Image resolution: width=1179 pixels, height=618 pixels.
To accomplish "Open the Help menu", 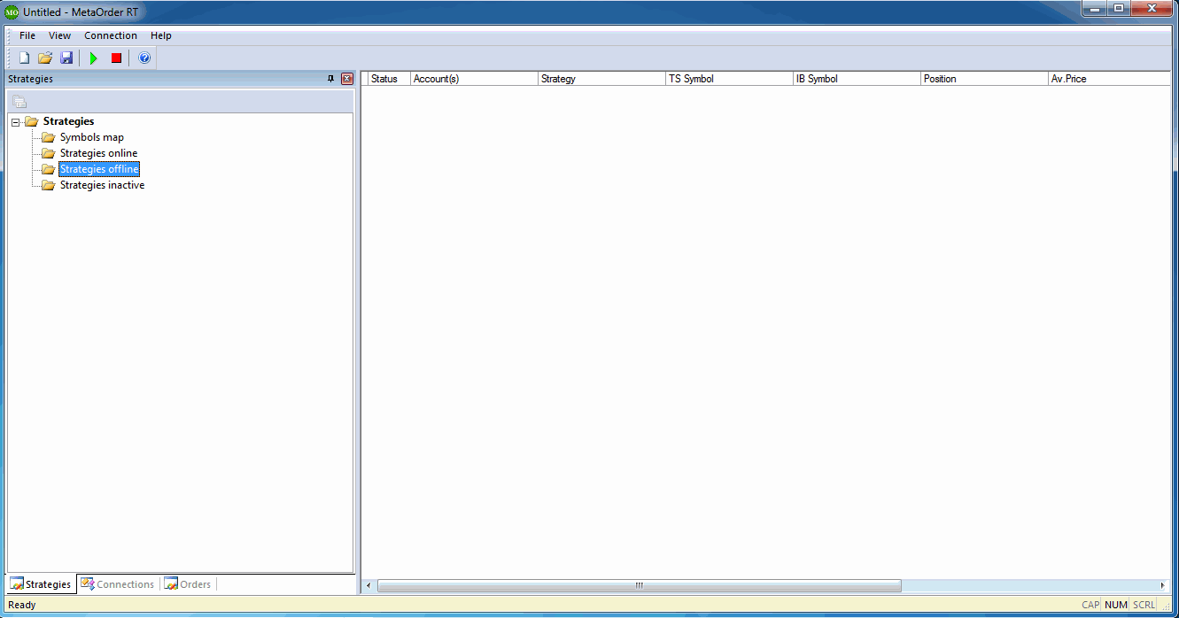I will click(161, 35).
